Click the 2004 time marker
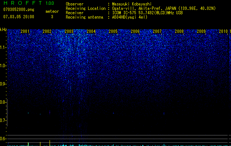Image resolution: width=231 pixels, height=146 pixels. [91, 31]
